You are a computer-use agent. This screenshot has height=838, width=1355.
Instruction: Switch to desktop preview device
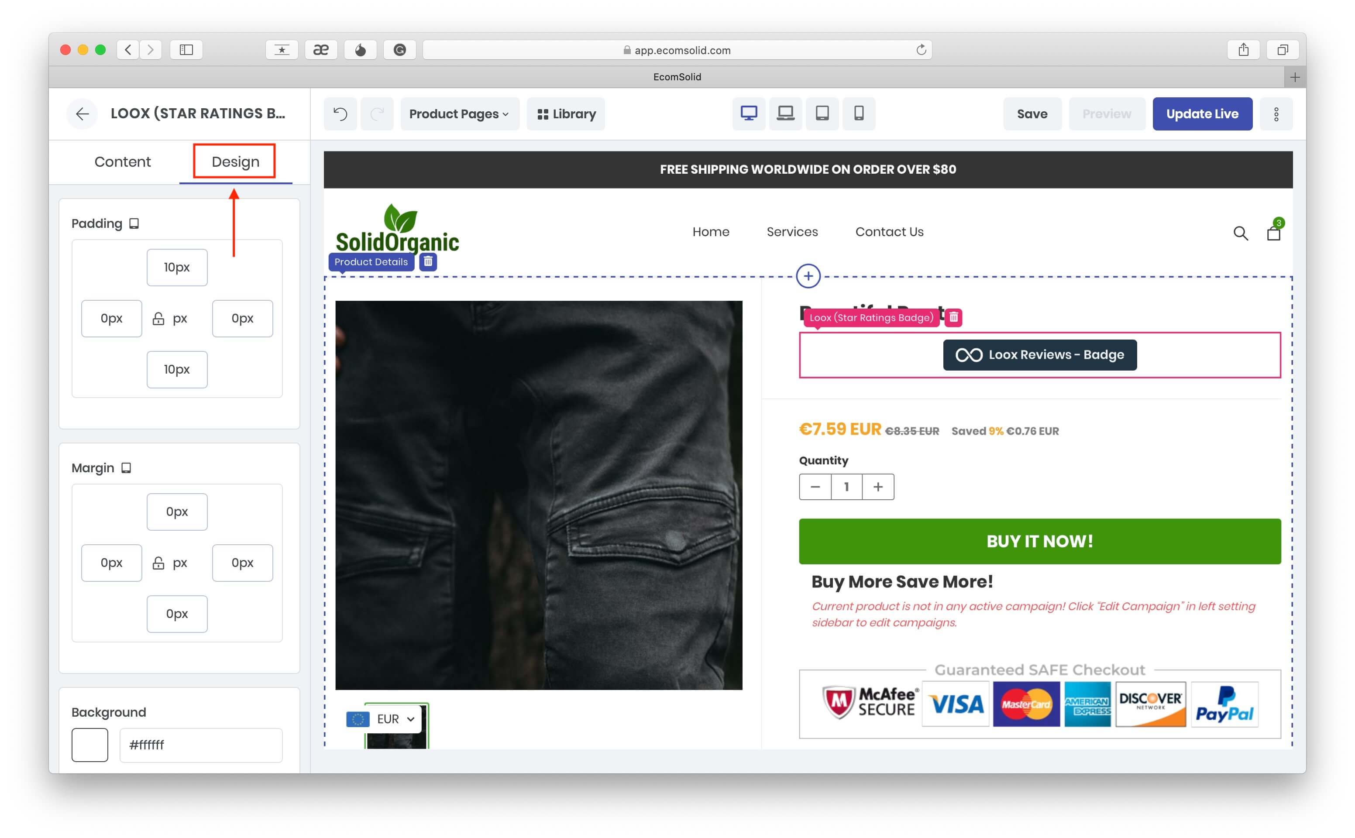point(749,113)
